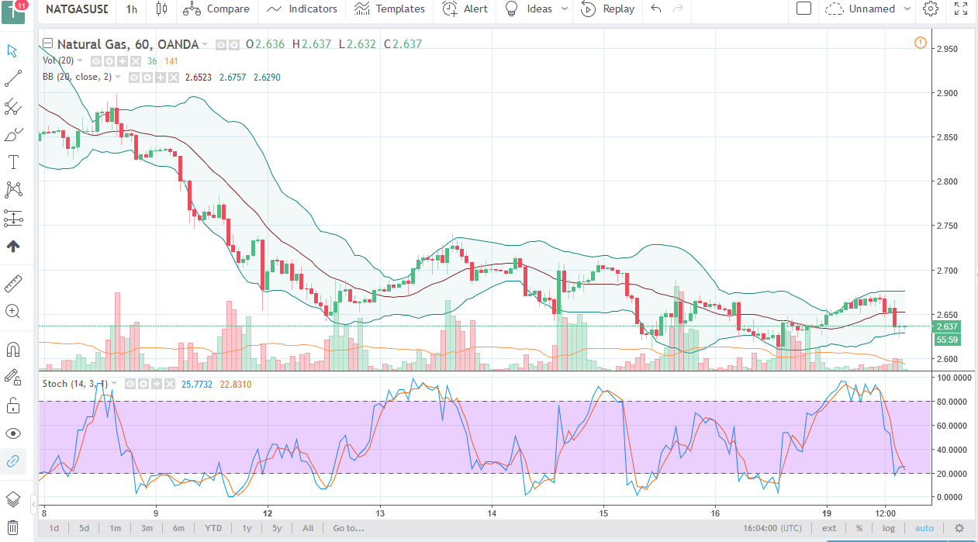The image size is (978, 542).
Task: Open the Ideas dropdown arrow
Action: pos(565,9)
